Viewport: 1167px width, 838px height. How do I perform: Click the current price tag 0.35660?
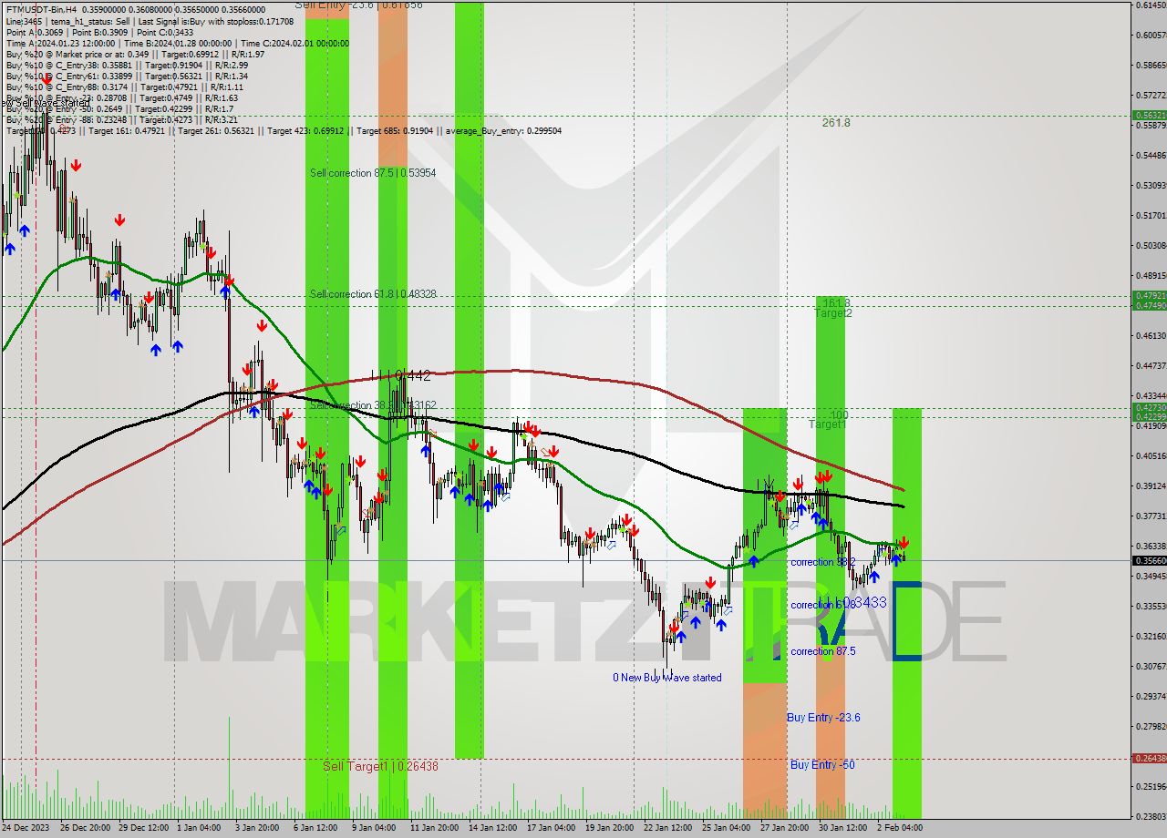click(1149, 560)
